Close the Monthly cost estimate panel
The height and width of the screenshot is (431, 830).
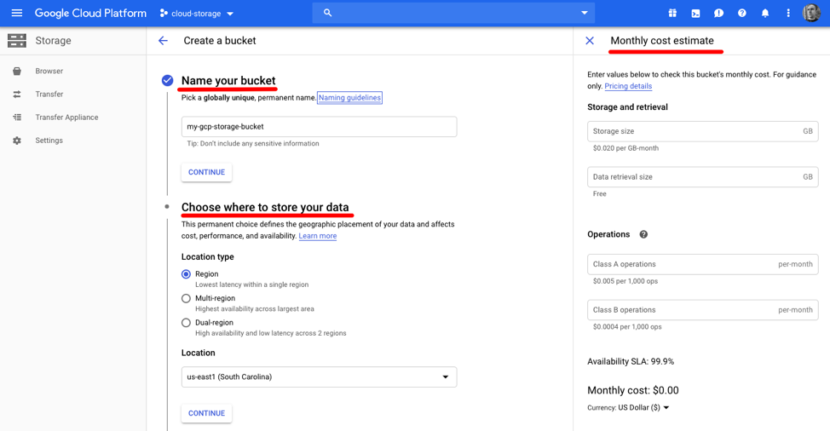point(590,41)
